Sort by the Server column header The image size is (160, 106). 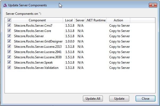[80, 20]
